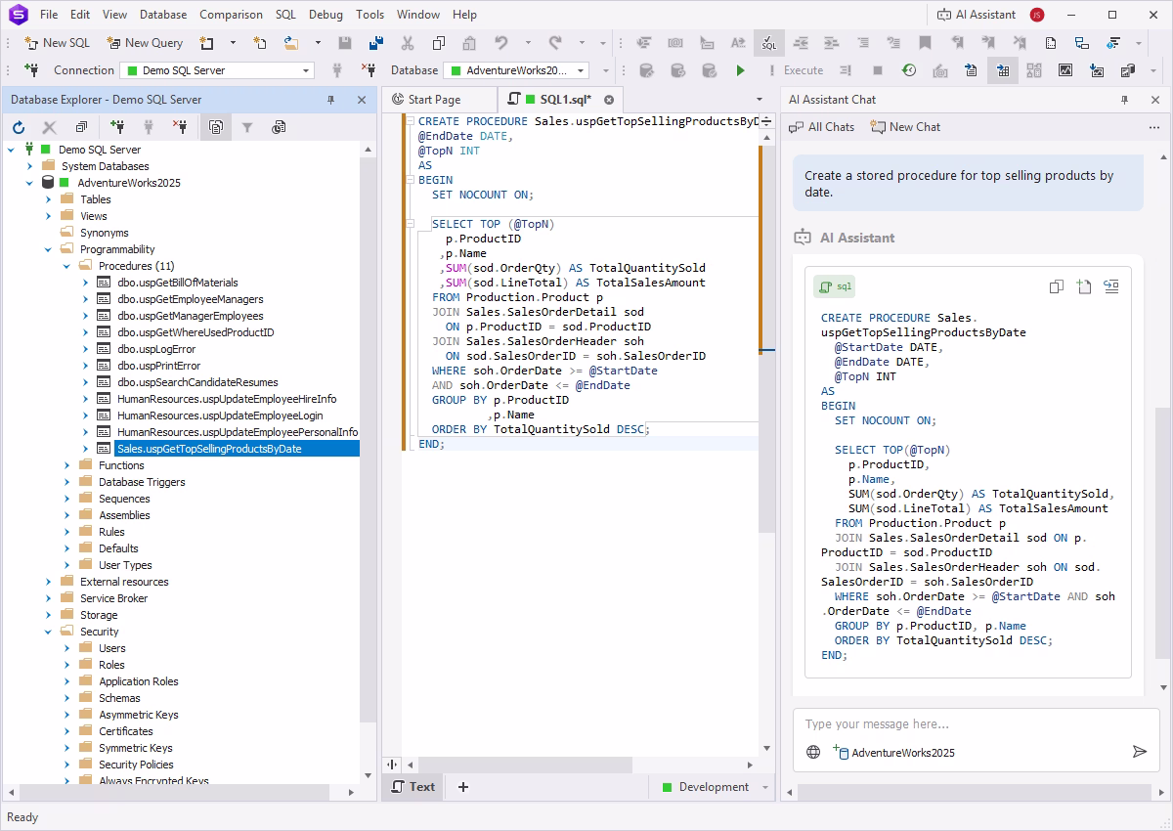Open the document tabs list dropdown arrow
This screenshot has width=1173, height=831.
point(760,100)
